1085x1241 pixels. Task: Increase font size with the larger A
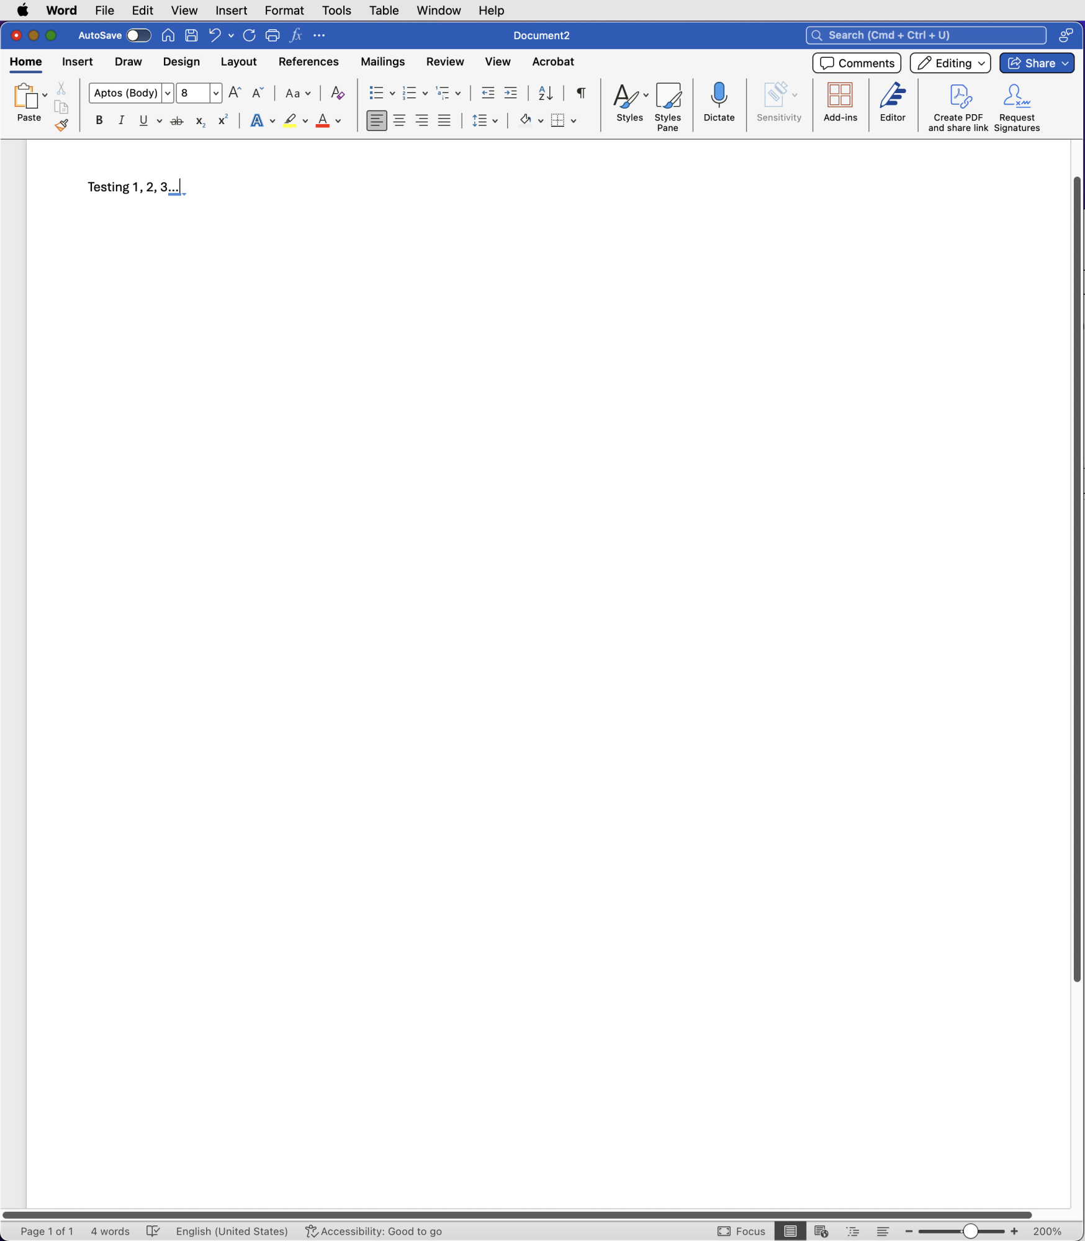[235, 93]
